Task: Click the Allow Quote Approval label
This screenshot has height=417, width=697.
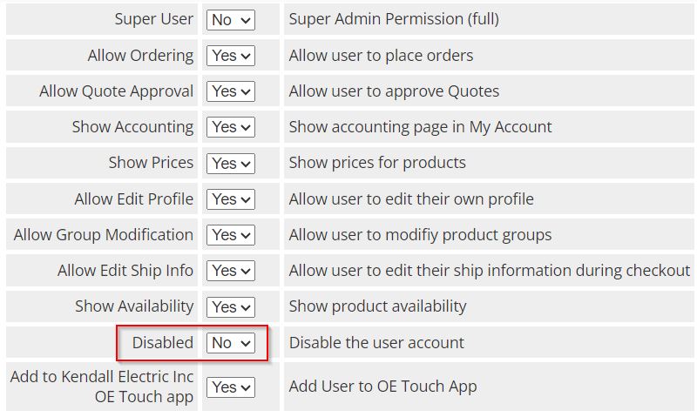Action: tap(116, 91)
